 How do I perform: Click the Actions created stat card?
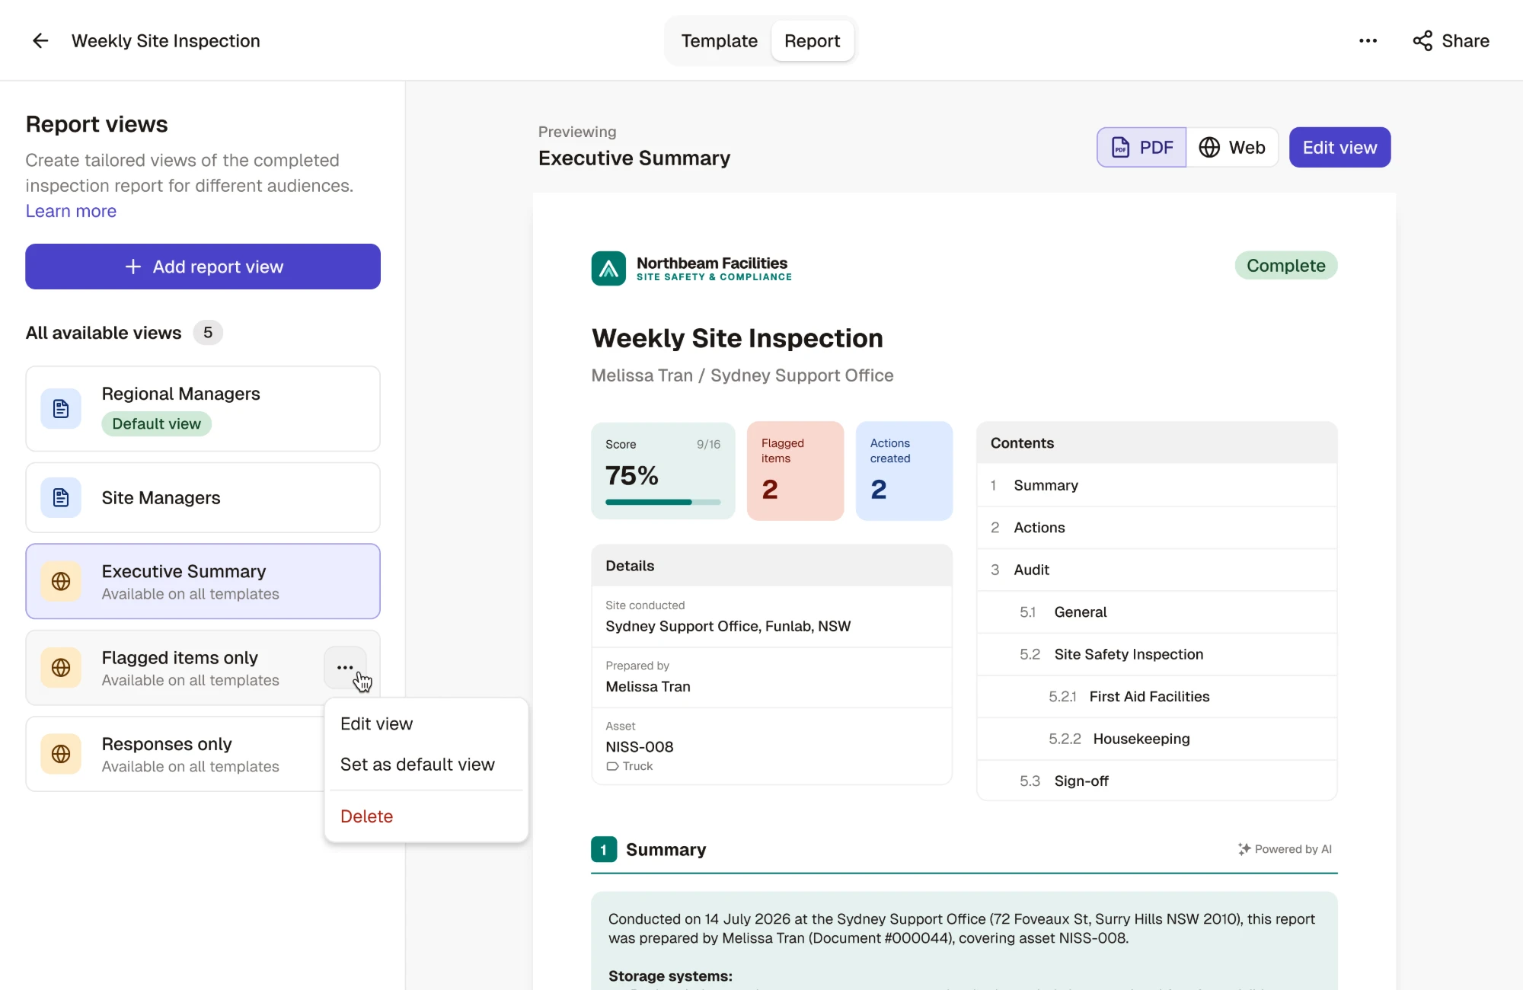904,471
